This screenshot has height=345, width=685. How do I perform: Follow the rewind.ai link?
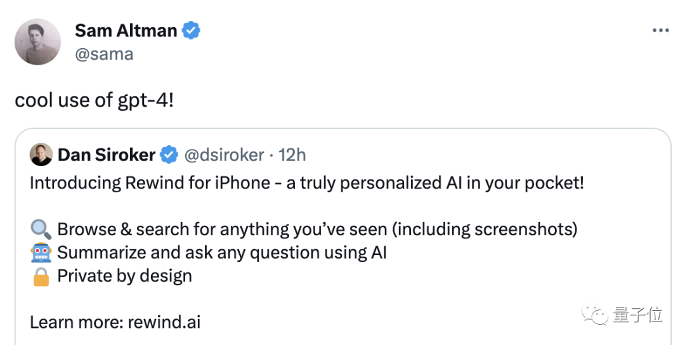click(x=164, y=322)
